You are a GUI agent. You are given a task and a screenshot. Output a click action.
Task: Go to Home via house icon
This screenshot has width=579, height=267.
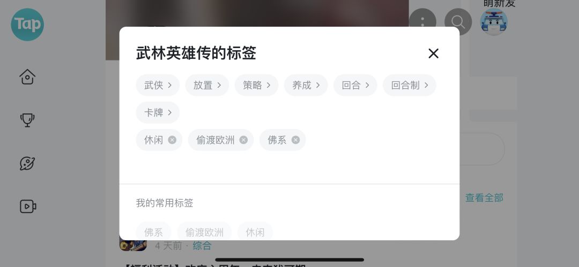27,77
